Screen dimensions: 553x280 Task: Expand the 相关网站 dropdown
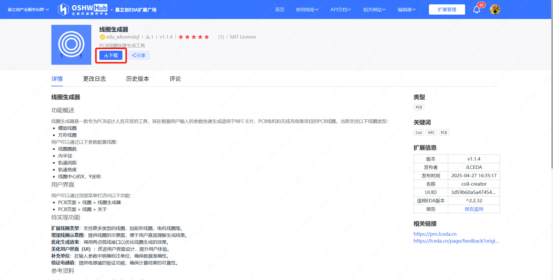click(x=374, y=9)
